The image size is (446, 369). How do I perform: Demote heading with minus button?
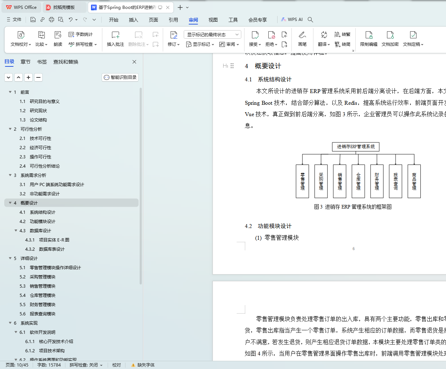(38, 77)
